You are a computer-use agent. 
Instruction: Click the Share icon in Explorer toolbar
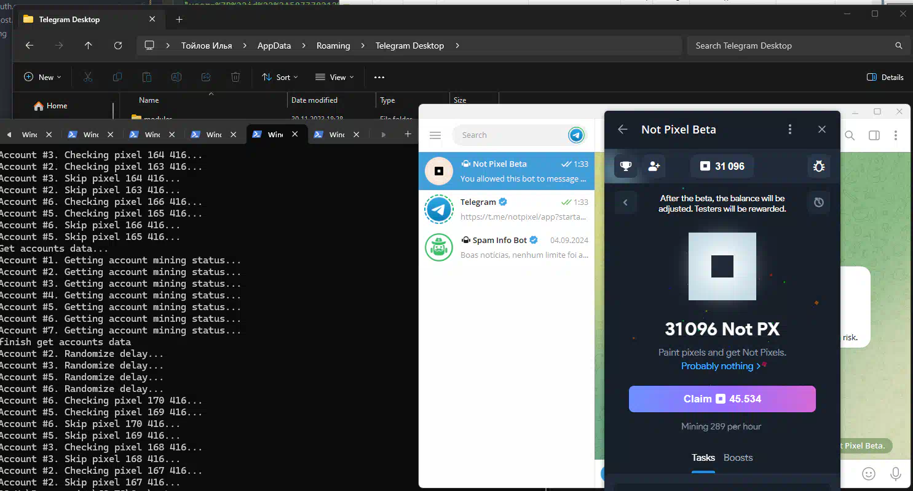point(206,77)
